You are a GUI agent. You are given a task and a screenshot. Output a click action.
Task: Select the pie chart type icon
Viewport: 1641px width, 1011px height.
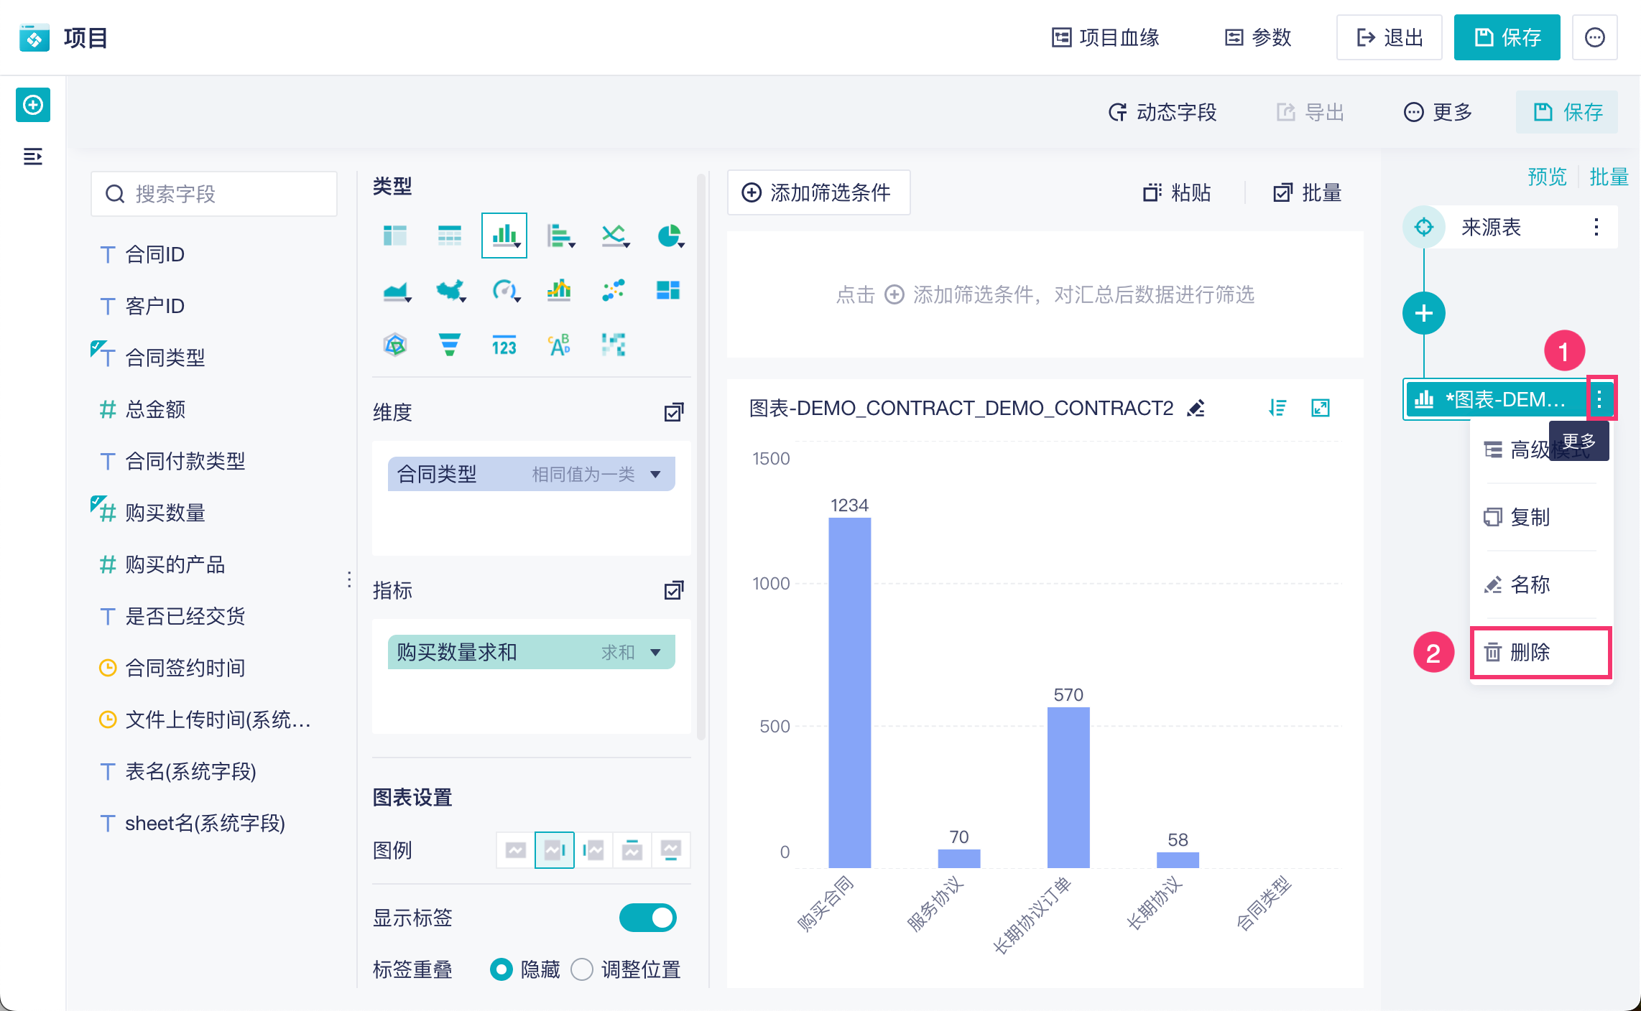pos(669,236)
